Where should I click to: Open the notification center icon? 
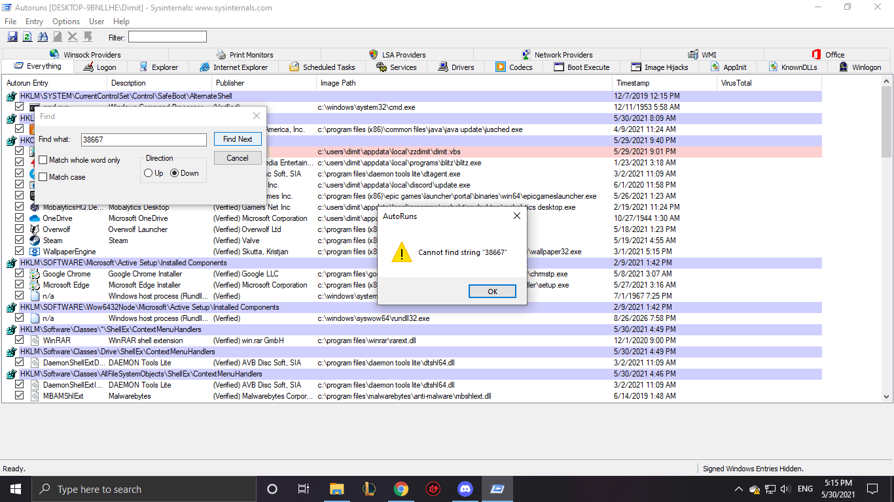point(872,489)
